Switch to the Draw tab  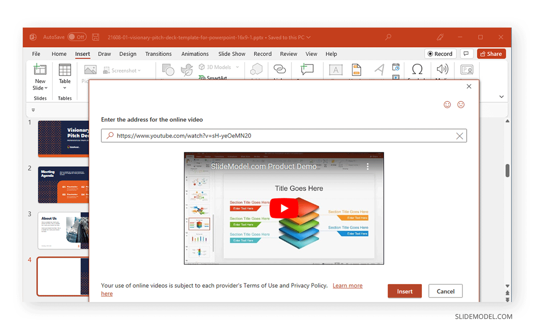[105, 54]
